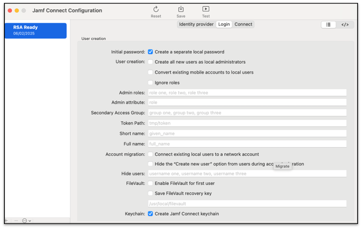
Task: Focus the Hide users input field
Action: point(247,173)
